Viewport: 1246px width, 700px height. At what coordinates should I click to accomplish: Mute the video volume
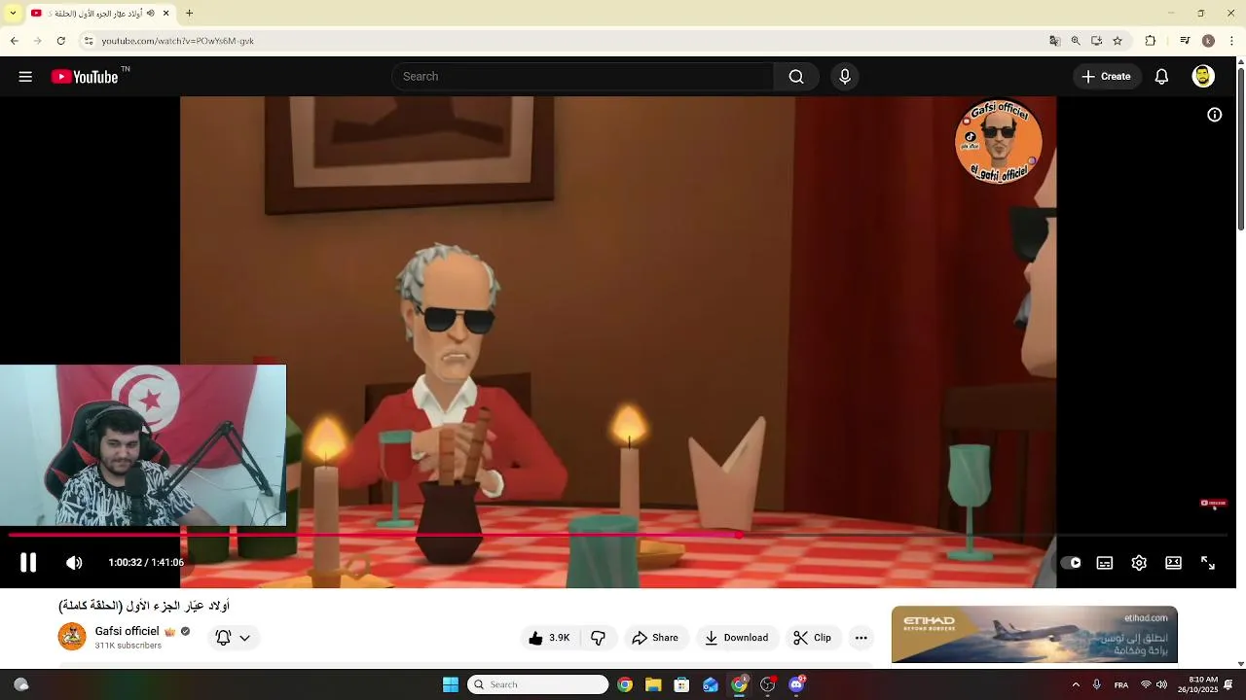coord(74,562)
